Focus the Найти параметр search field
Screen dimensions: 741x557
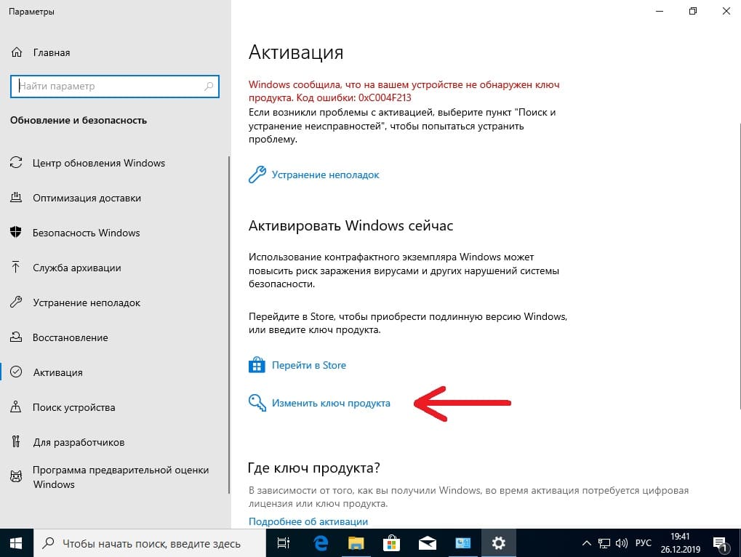pos(114,87)
